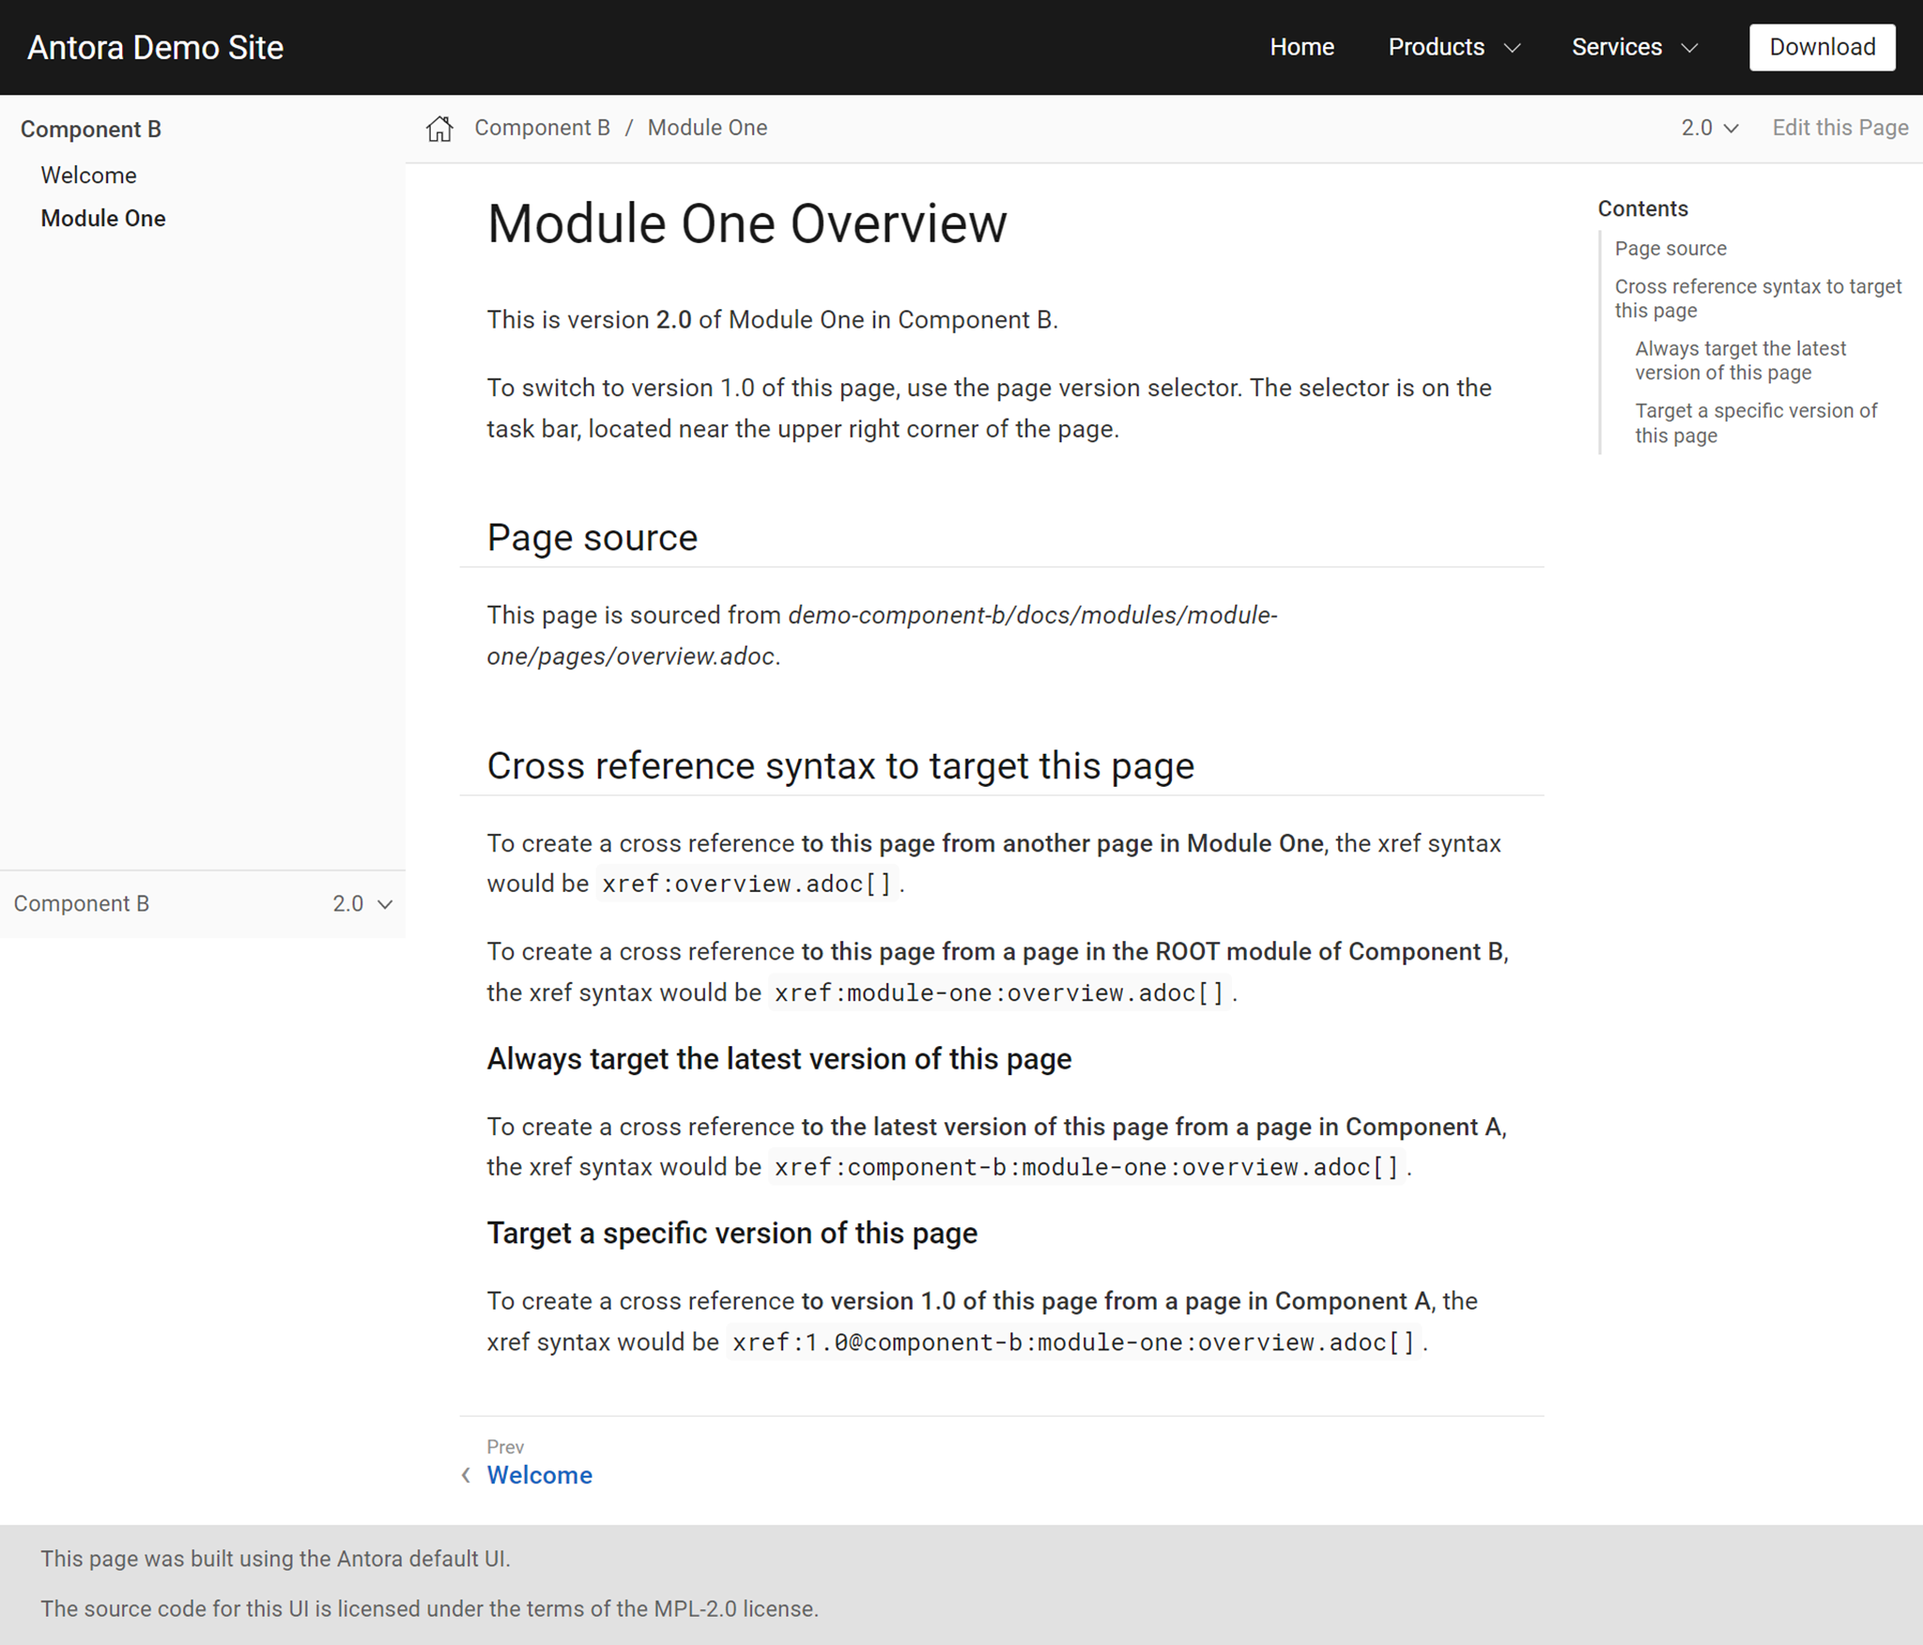Open Welcome in the sidebar navigation
The height and width of the screenshot is (1645, 1923).
point(88,176)
